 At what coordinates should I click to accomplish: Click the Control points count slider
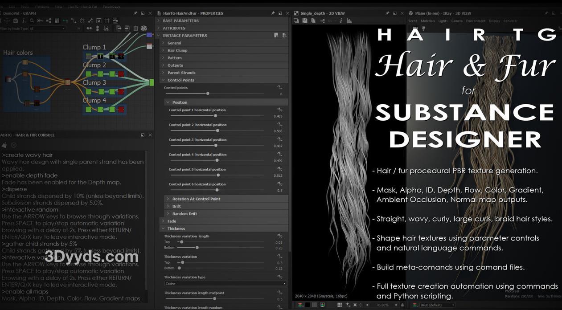(x=208, y=94)
